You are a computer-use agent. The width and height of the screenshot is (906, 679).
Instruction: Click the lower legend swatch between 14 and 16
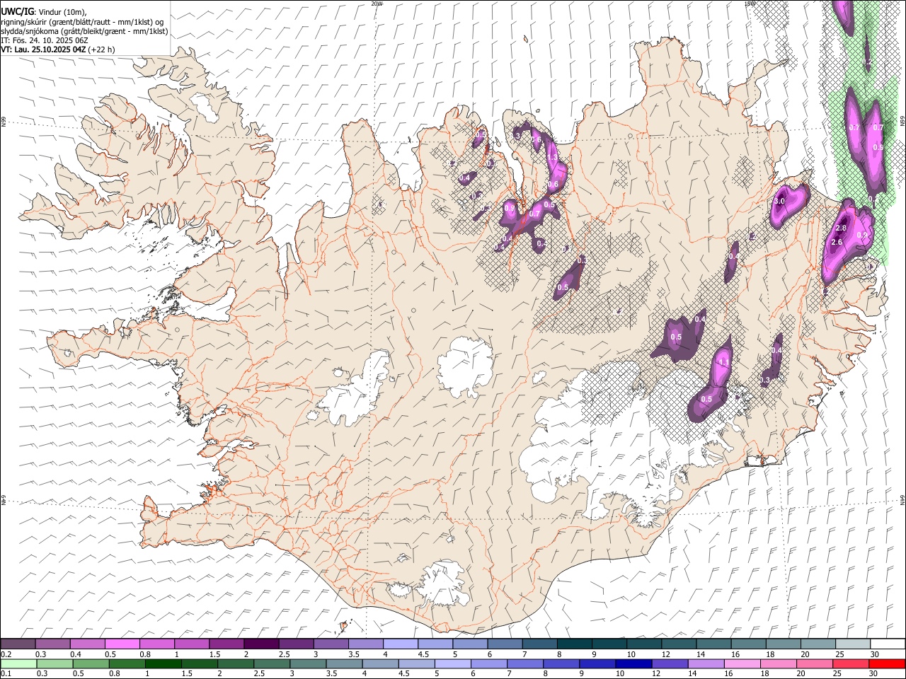[x=706, y=663]
